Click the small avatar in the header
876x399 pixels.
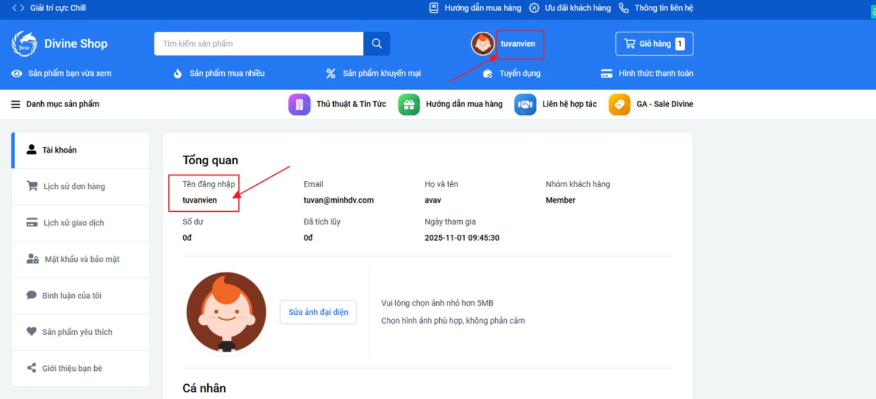483,44
